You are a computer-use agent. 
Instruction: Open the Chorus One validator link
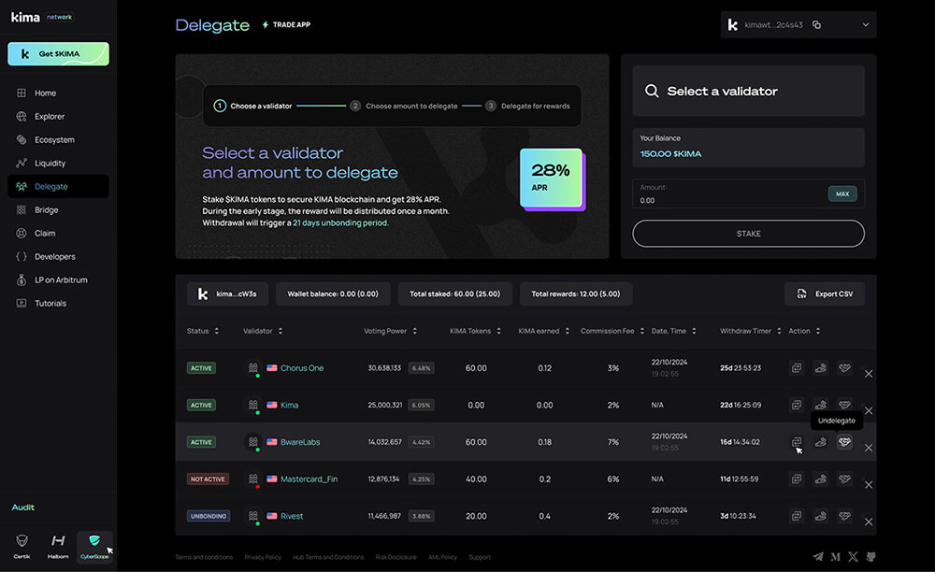[302, 368]
